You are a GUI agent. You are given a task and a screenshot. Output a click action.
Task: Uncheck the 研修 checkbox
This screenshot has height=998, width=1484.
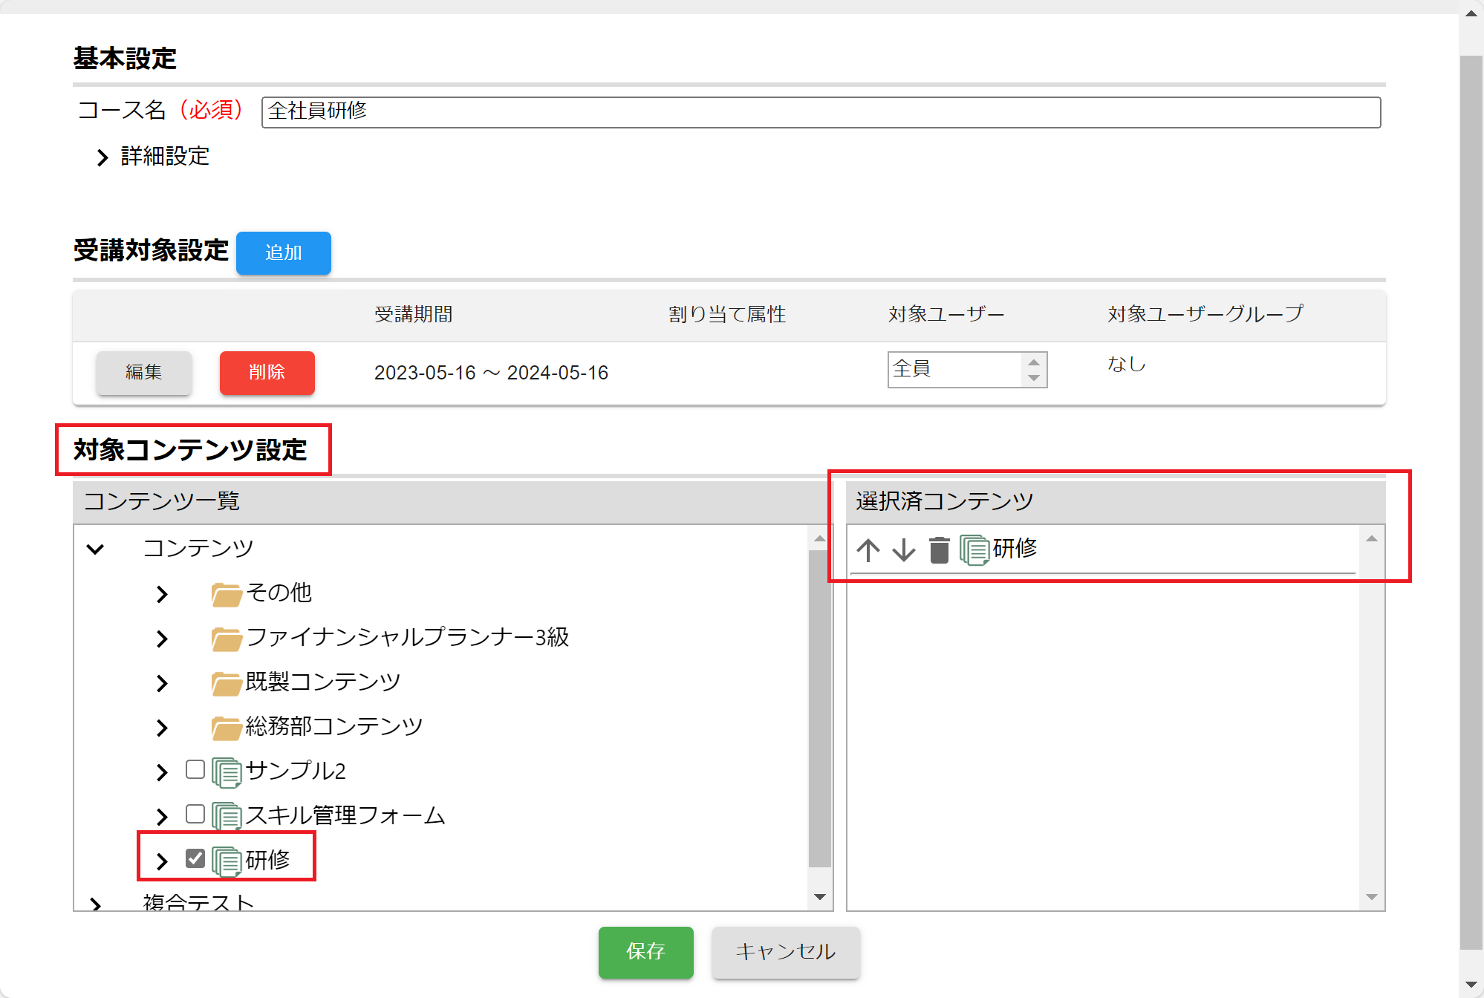(195, 858)
